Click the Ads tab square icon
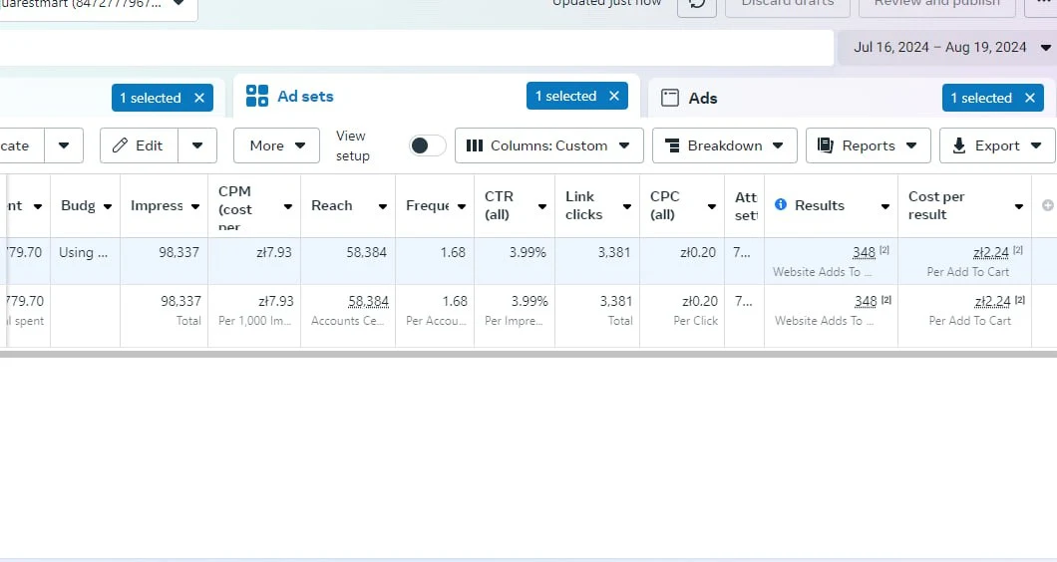The width and height of the screenshot is (1057, 562). point(670,98)
